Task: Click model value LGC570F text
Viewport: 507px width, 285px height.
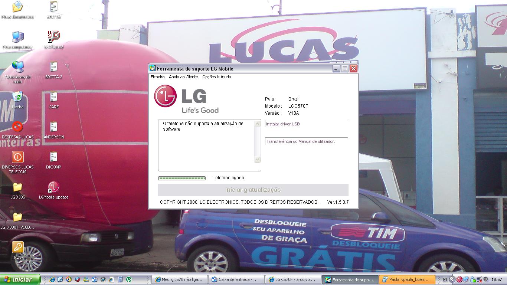Action: coord(298,106)
